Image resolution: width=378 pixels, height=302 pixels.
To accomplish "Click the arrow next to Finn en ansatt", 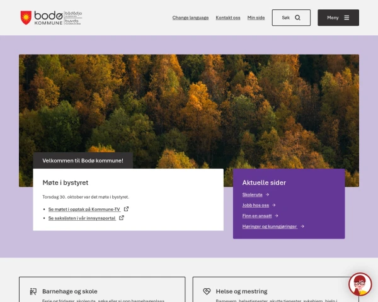I will [x=277, y=216].
